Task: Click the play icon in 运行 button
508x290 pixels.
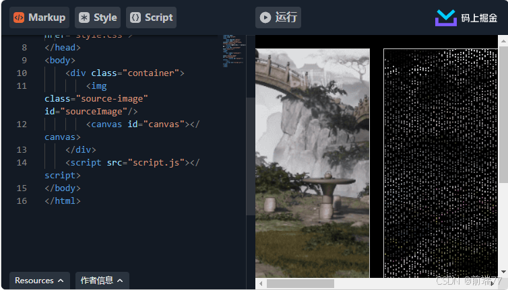Action: [265, 17]
